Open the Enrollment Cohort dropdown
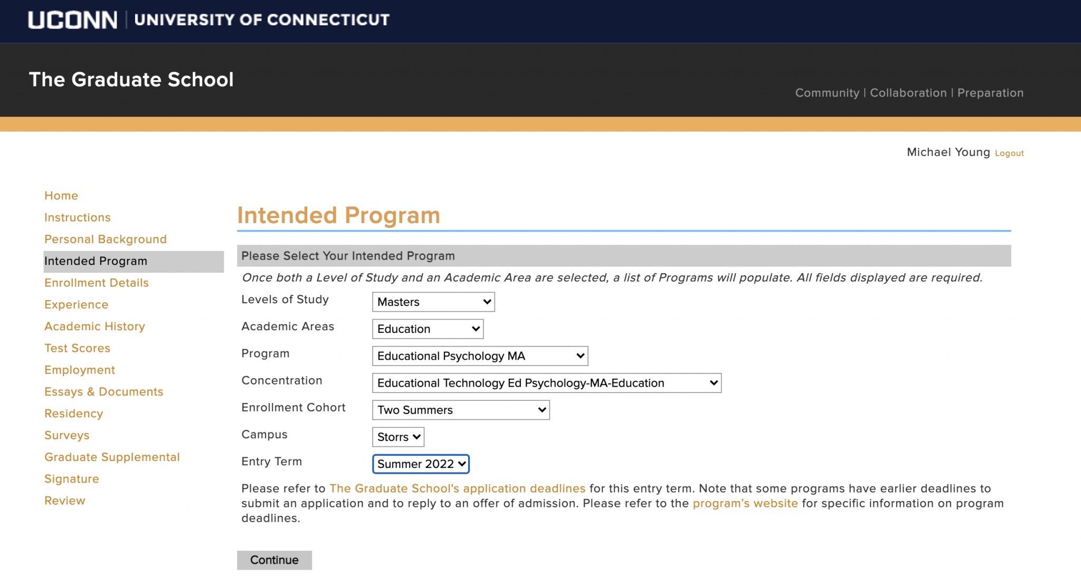 tap(460, 410)
